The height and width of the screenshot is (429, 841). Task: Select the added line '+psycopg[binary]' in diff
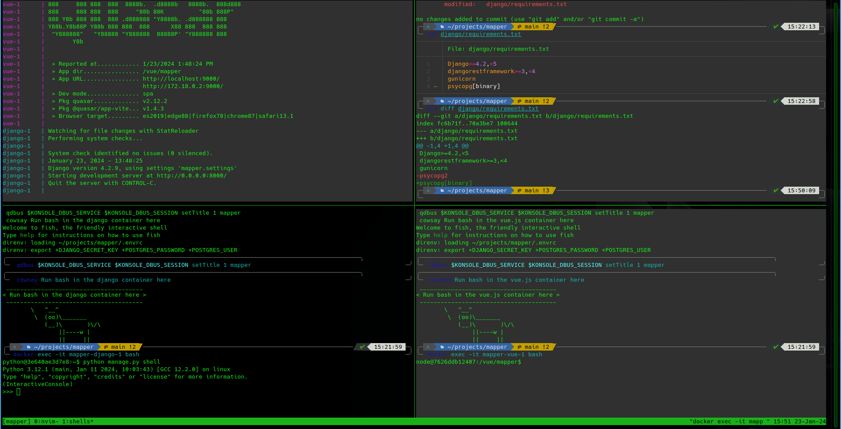(x=444, y=183)
